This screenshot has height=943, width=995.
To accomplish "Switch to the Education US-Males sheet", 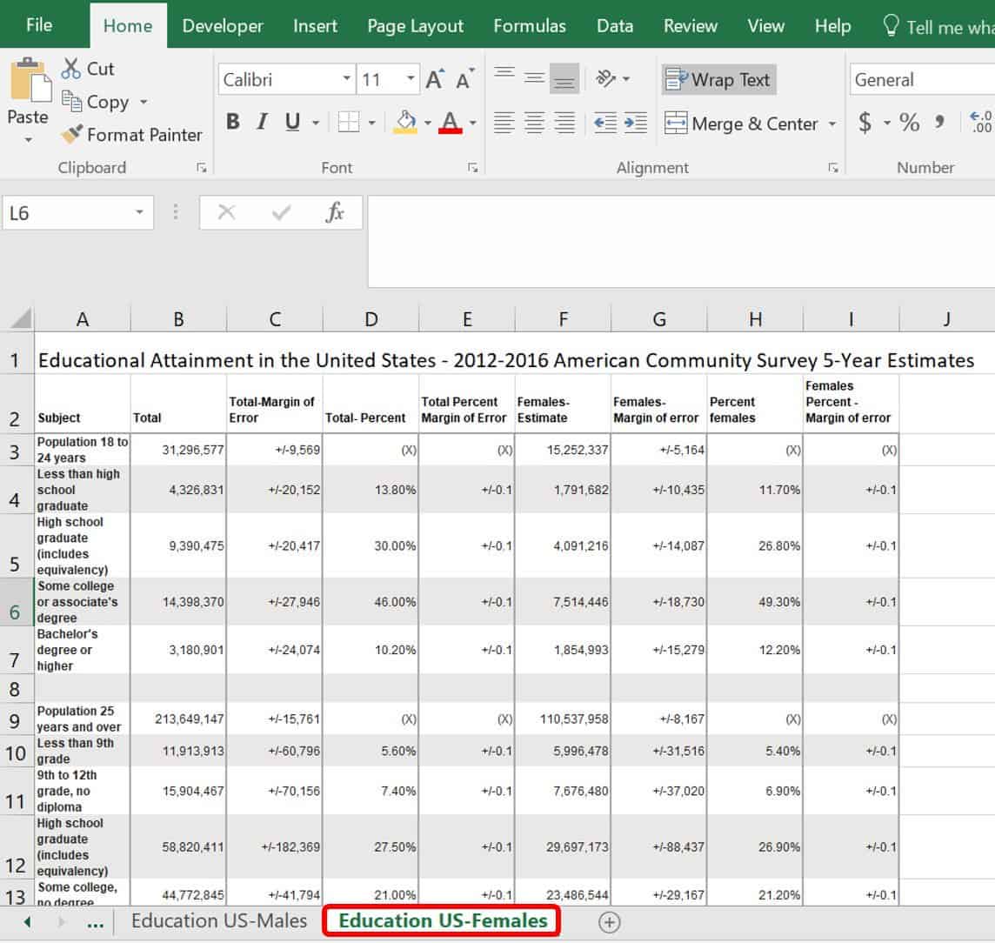I will tap(219, 920).
